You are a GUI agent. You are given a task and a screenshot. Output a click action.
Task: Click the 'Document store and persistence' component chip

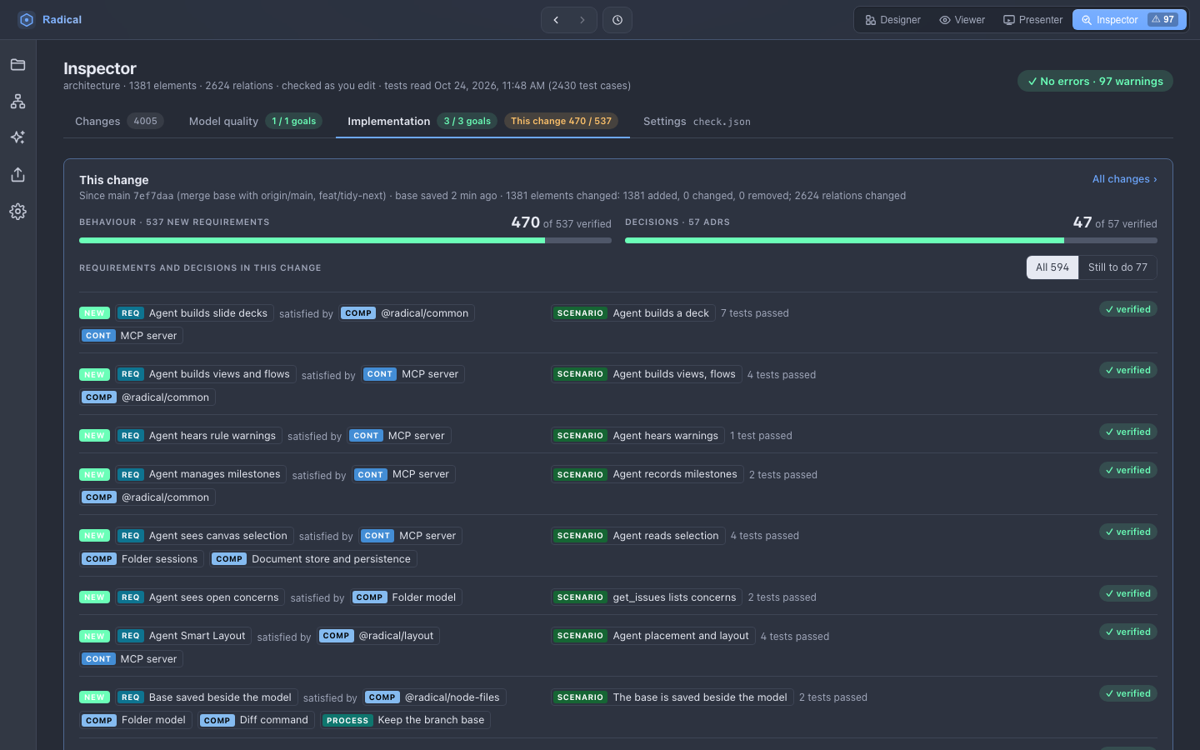(x=313, y=559)
